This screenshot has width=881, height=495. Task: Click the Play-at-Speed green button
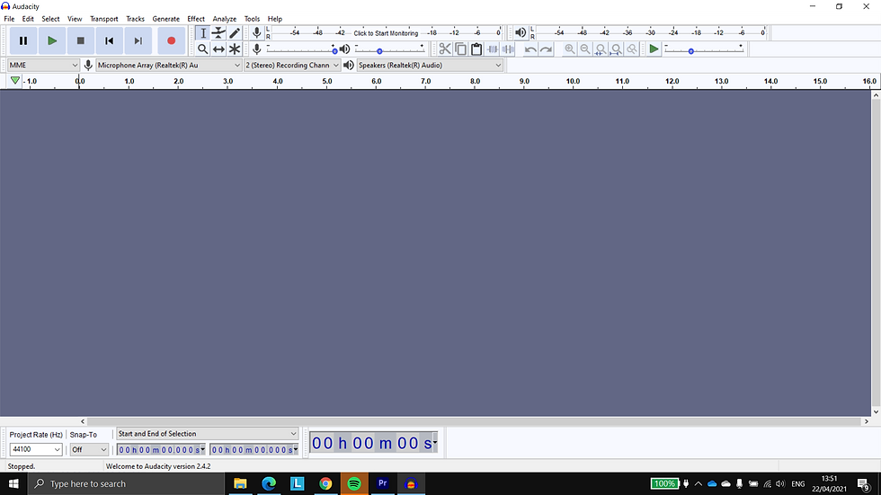tap(654, 49)
